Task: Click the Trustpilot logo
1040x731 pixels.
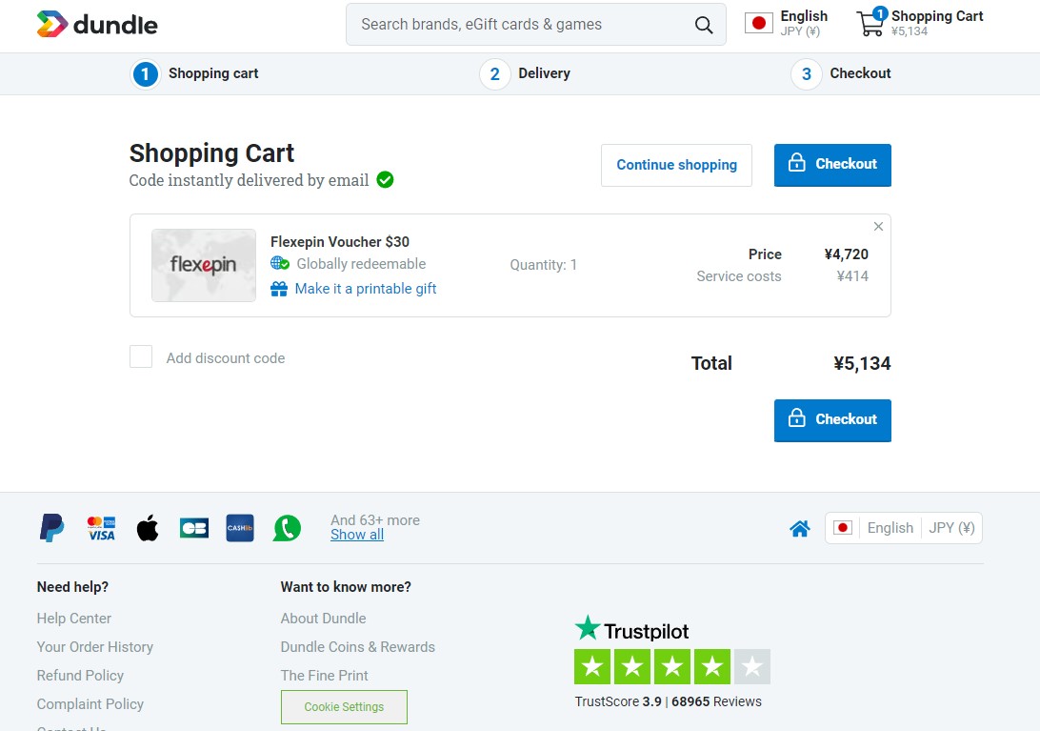Action: 631,629
